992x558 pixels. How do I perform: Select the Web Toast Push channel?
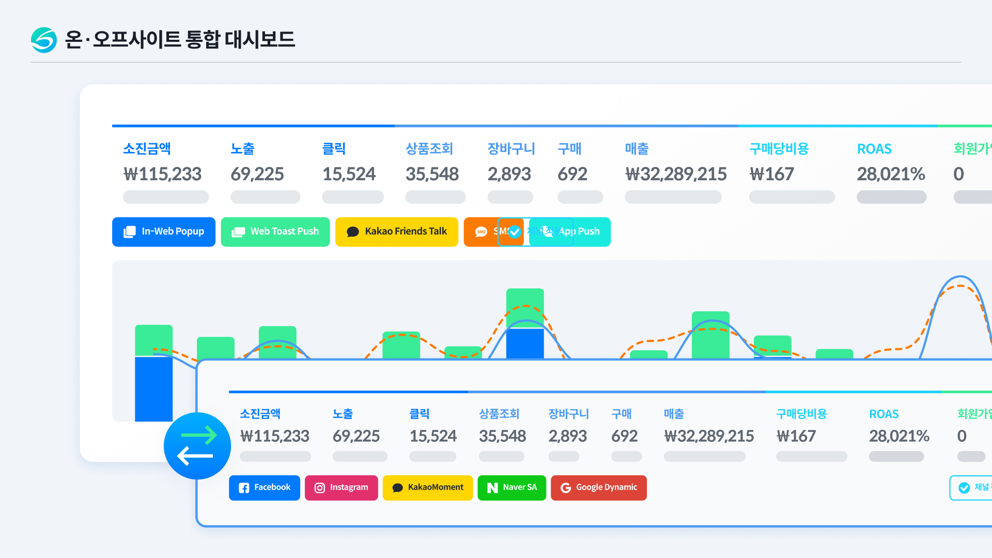[275, 232]
